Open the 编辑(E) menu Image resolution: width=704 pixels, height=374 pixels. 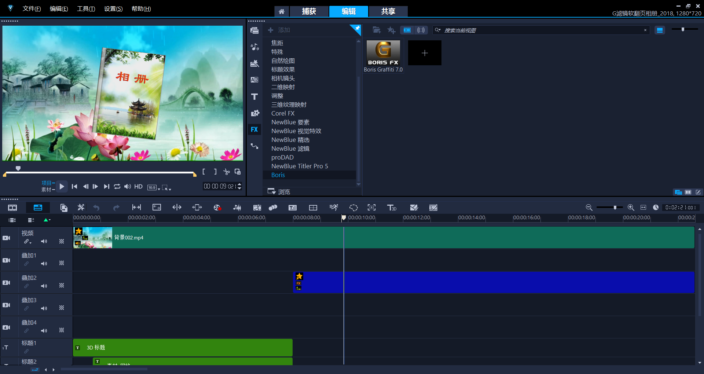click(x=59, y=9)
